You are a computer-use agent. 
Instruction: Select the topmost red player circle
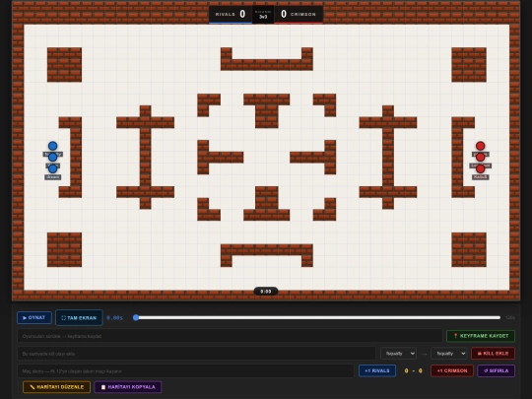point(481,146)
